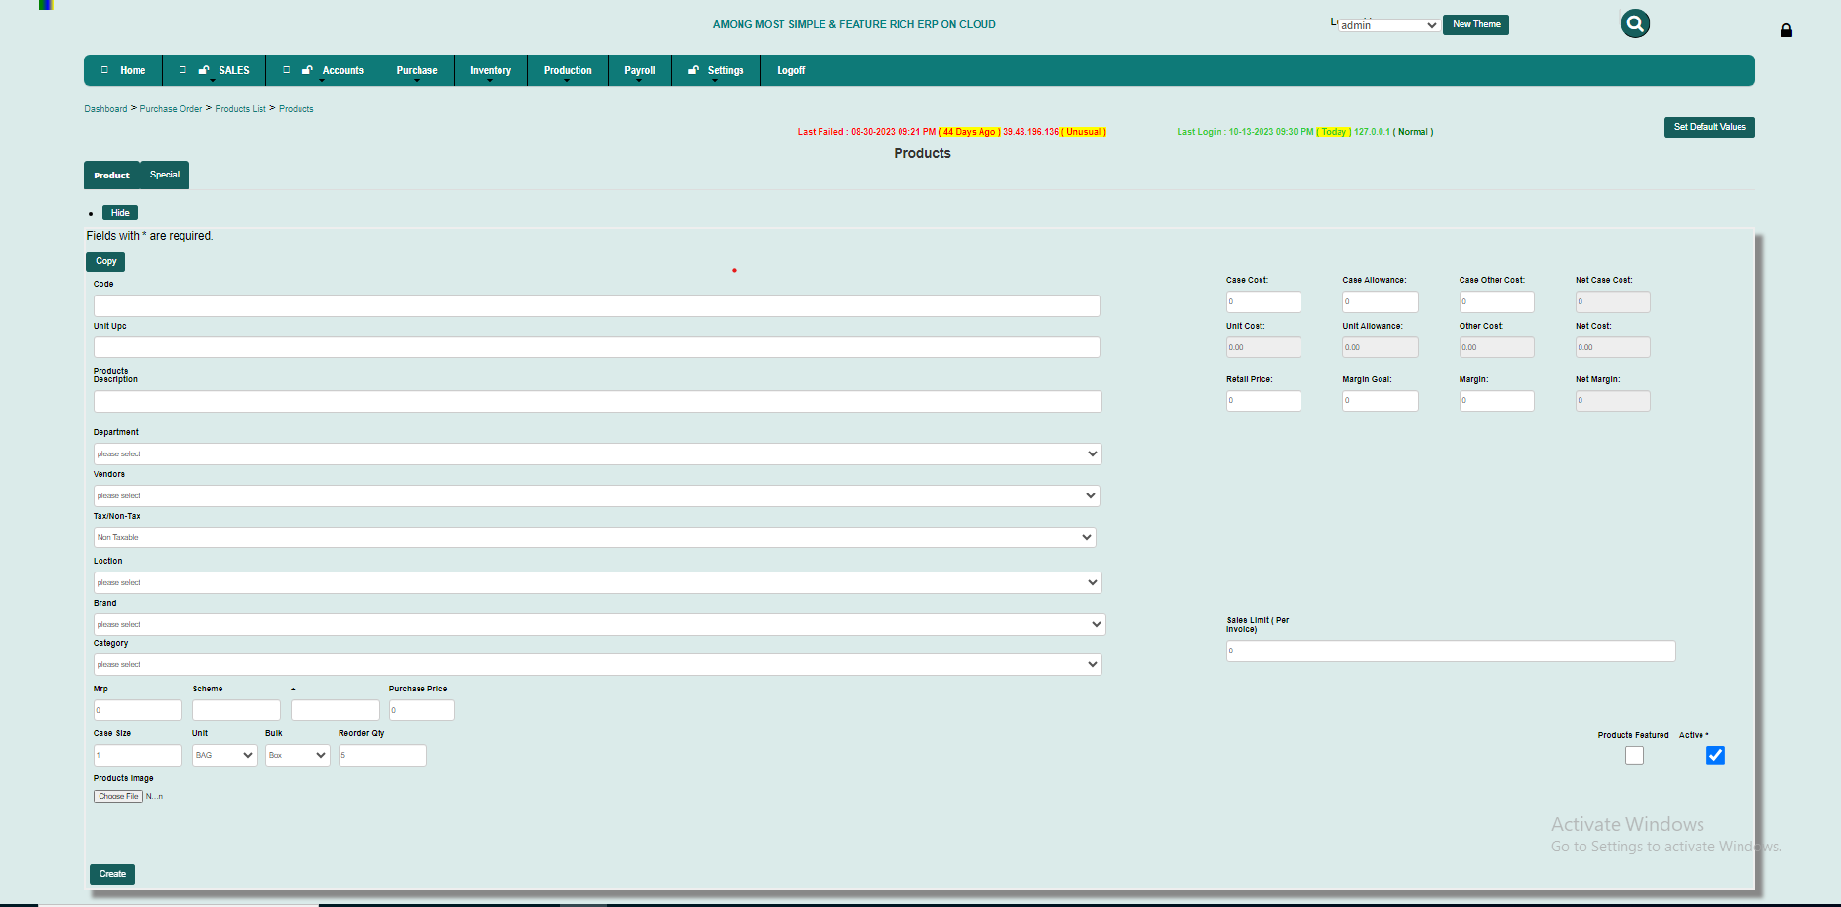Navigate to Purchase Order via breadcrumb
This screenshot has height=907, width=1841.
[171, 108]
